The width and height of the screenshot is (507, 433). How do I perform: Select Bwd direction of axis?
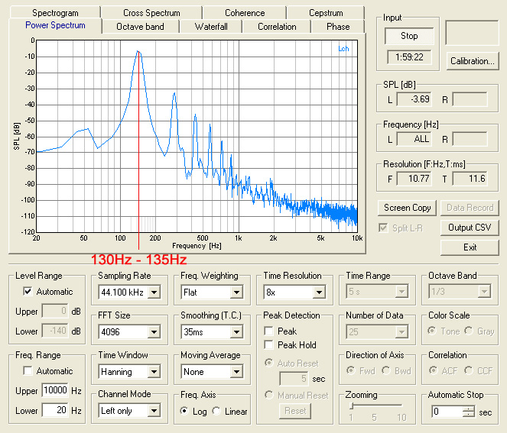pos(385,370)
